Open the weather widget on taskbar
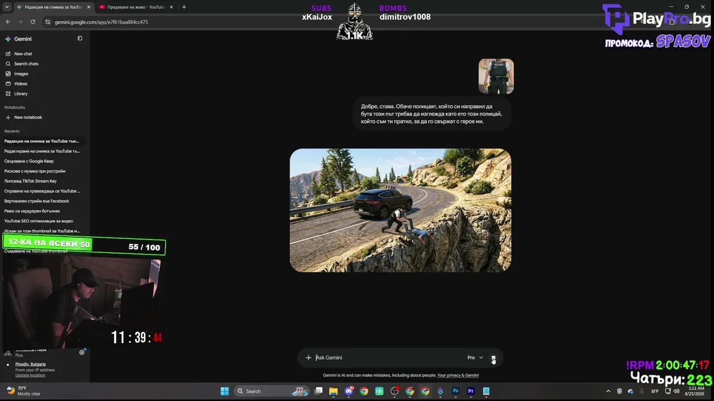 (x=23, y=391)
